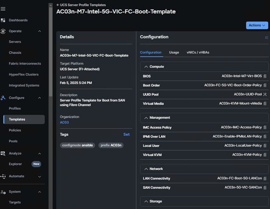The width and height of the screenshot is (270, 209).
Task: Collapse the Analyze section chevron
Action: pos(40,153)
